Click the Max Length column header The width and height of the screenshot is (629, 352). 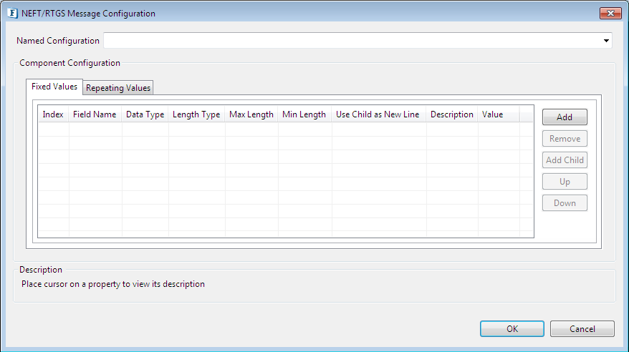[x=251, y=114]
